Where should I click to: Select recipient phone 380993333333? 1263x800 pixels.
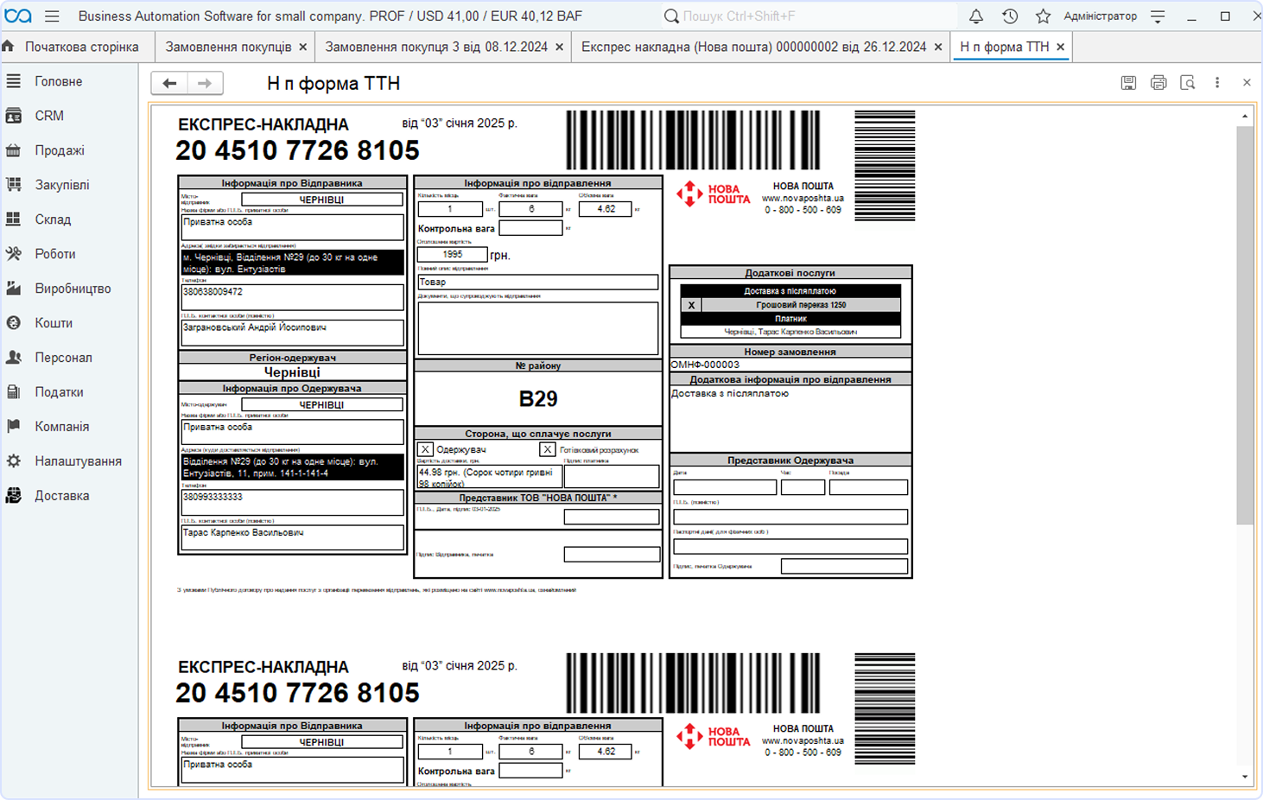click(293, 502)
